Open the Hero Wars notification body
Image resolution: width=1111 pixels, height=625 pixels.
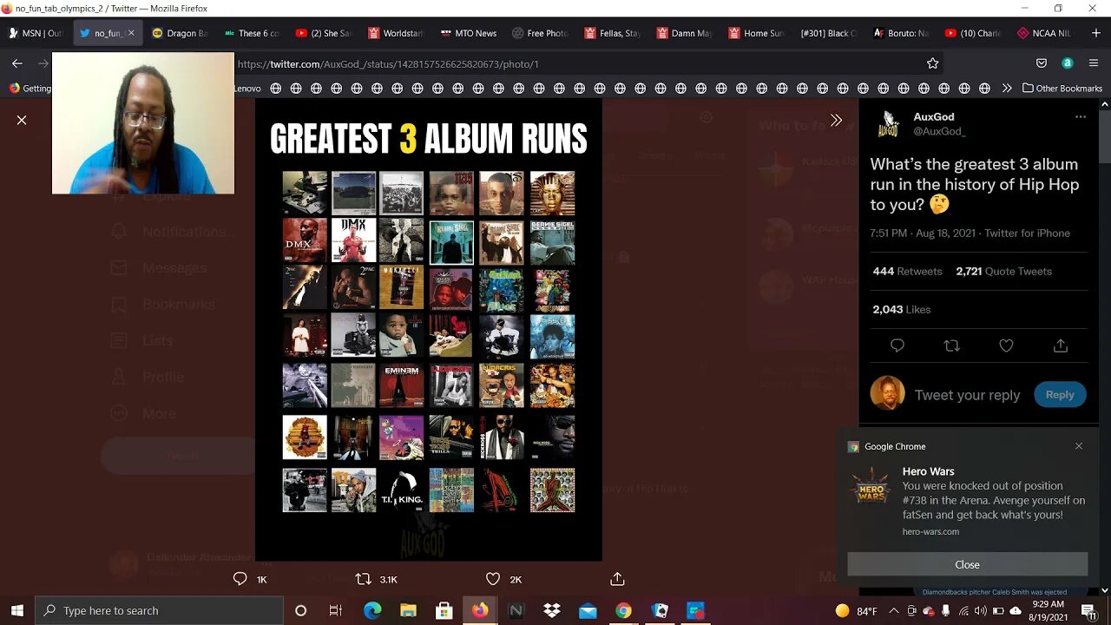[967, 502]
